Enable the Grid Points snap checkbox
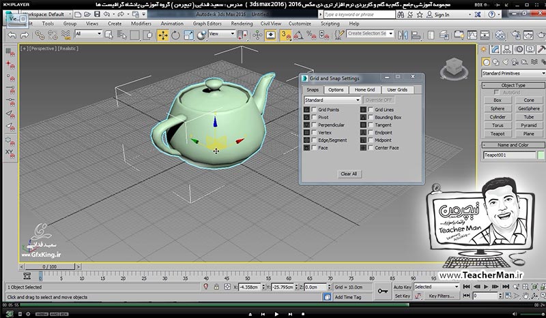 coord(314,110)
